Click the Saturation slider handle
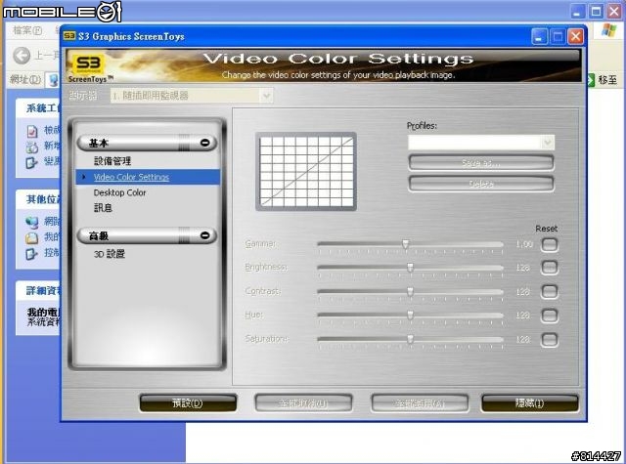626x464 pixels. pos(411,339)
